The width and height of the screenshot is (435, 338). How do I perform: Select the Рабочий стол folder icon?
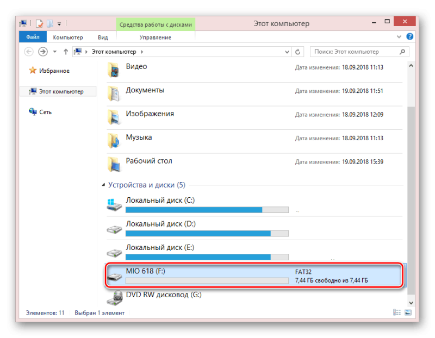pos(114,164)
